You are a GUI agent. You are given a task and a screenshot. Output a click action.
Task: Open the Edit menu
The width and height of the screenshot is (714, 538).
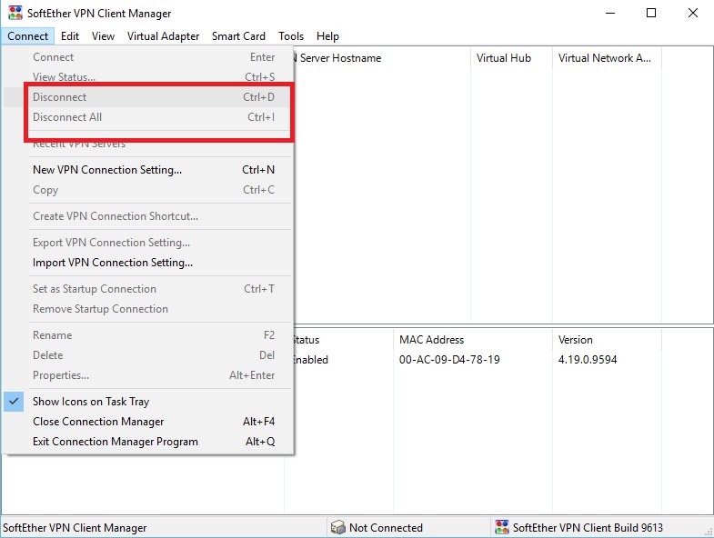(x=70, y=36)
